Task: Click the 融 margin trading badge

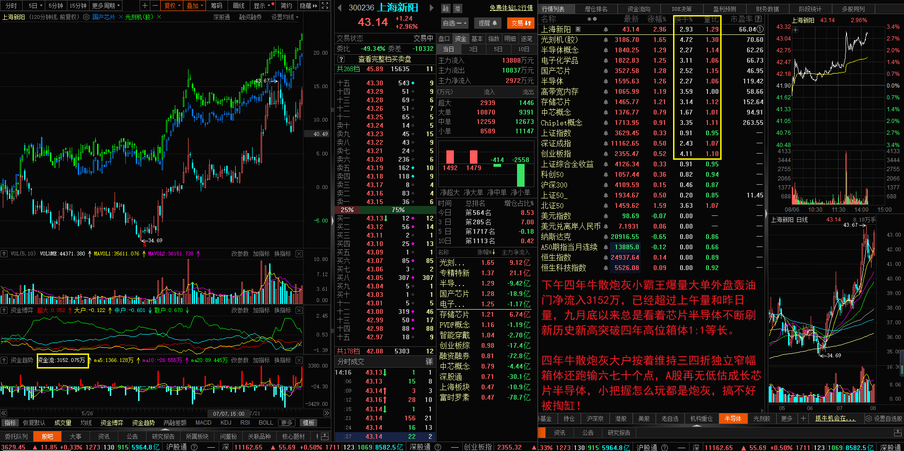Action: coord(445,8)
